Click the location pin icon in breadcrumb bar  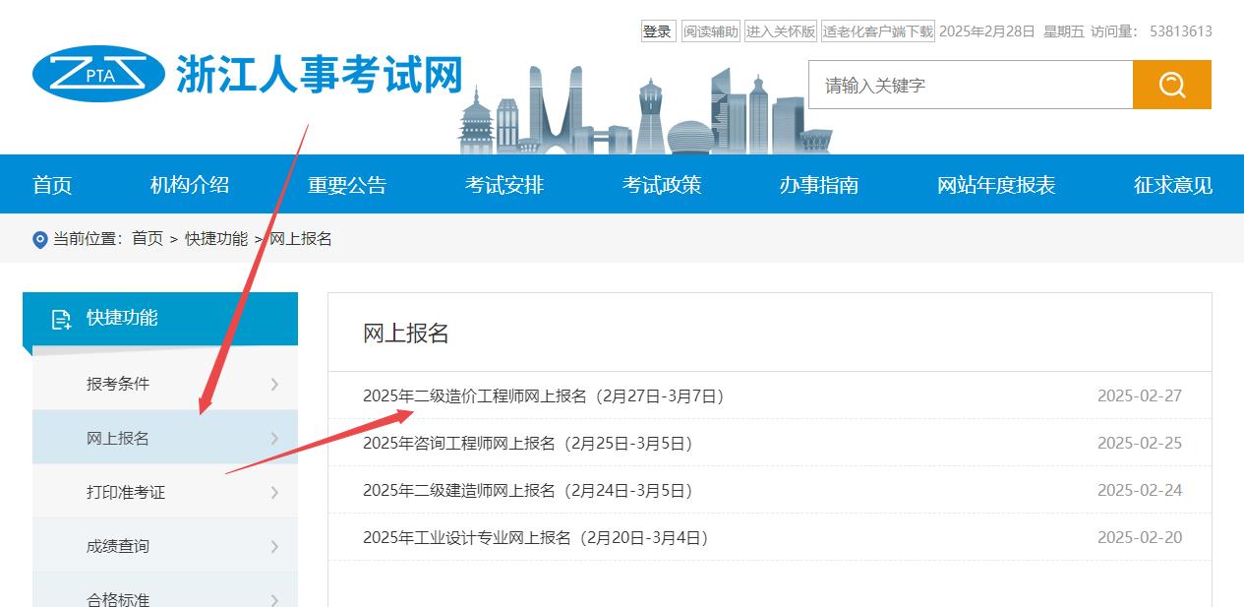(x=38, y=238)
